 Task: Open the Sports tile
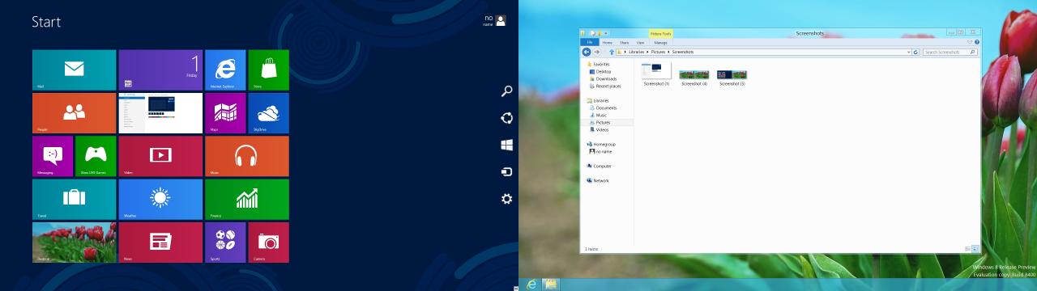[x=225, y=242]
